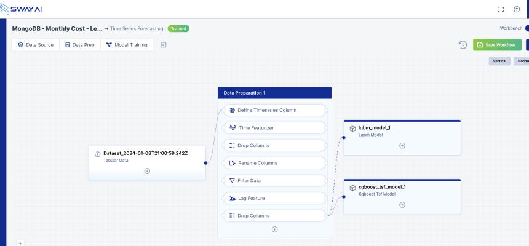Add a step using Data Preparation plus icon
The image size is (529, 246).
(x=274, y=229)
